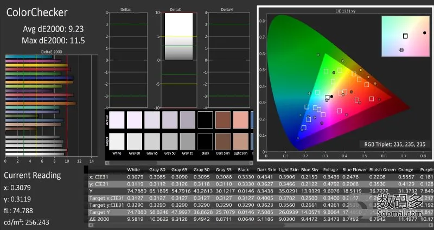Click the 'Max dE2000: 11.5' readout
This screenshot has width=434, height=230.
point(53,41)
